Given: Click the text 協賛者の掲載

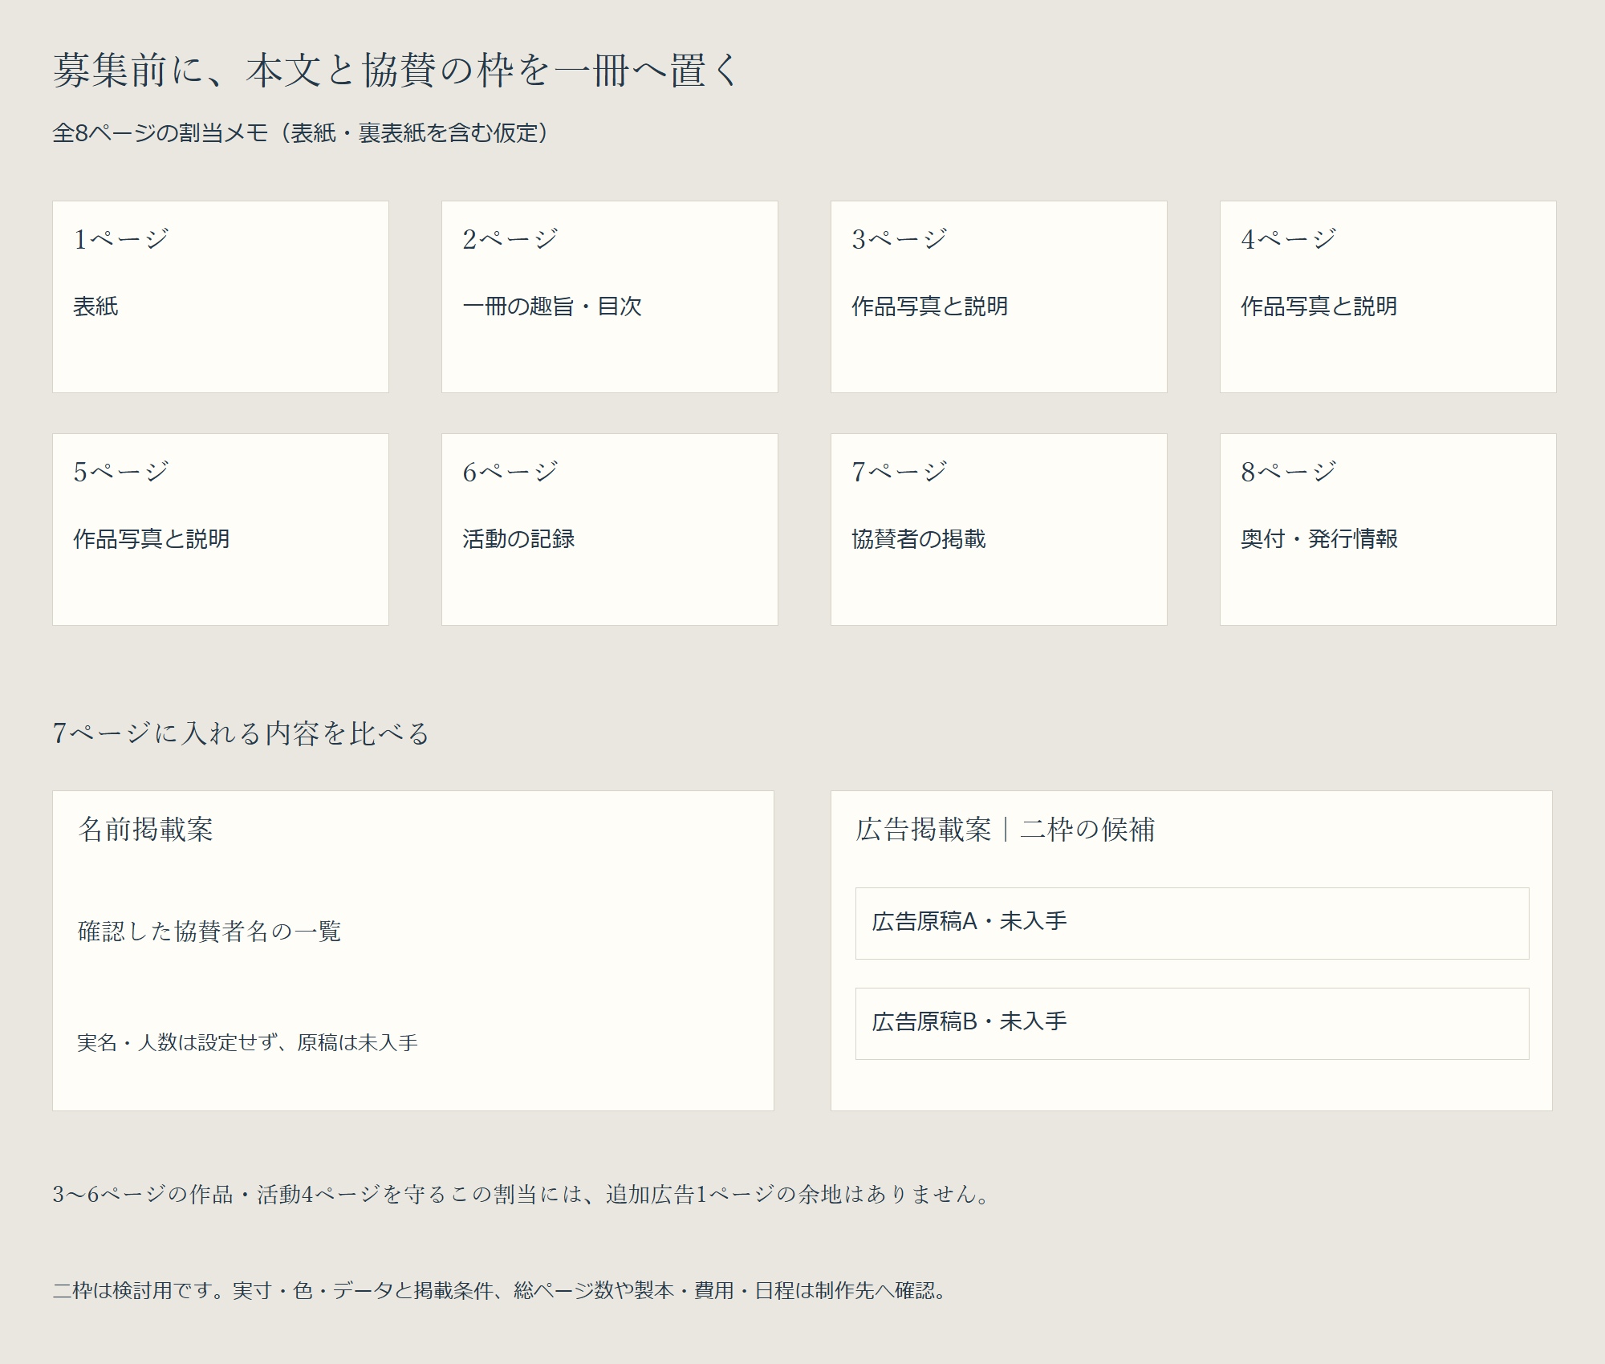Looking at the screenshot, I should (919, 538).
